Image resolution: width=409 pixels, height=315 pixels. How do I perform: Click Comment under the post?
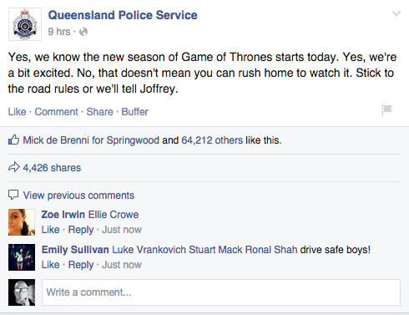click(56, 112)
